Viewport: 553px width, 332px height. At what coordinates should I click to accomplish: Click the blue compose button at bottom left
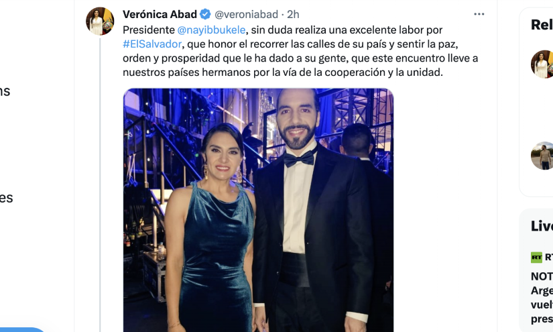(22, 329)
